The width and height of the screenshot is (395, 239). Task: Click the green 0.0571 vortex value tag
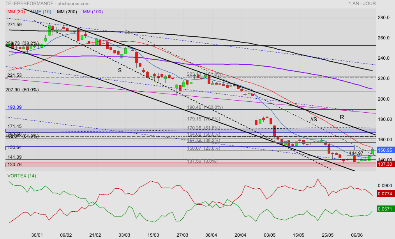pos(385,209)
